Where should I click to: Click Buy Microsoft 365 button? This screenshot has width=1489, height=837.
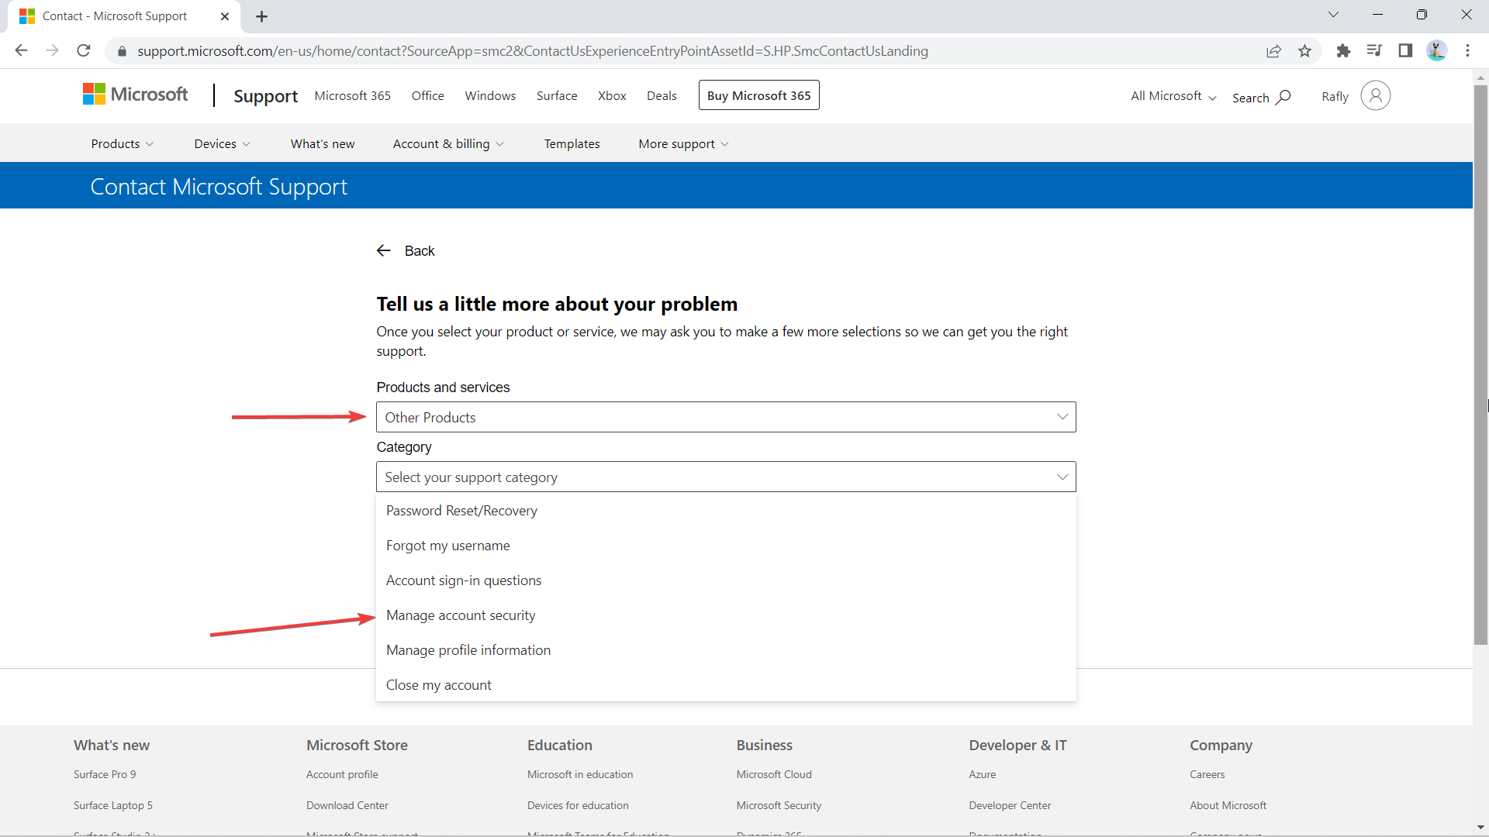(x=758, y=95)
